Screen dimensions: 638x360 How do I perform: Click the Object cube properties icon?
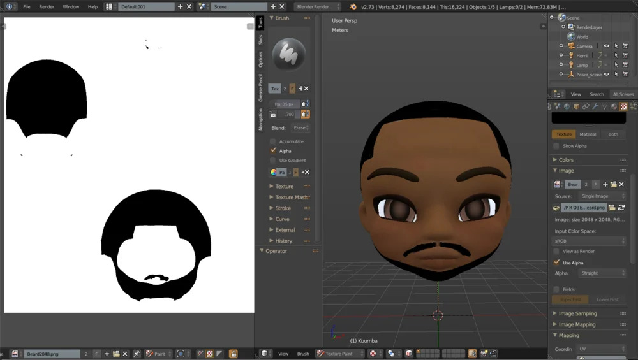(x=576, y=106)
